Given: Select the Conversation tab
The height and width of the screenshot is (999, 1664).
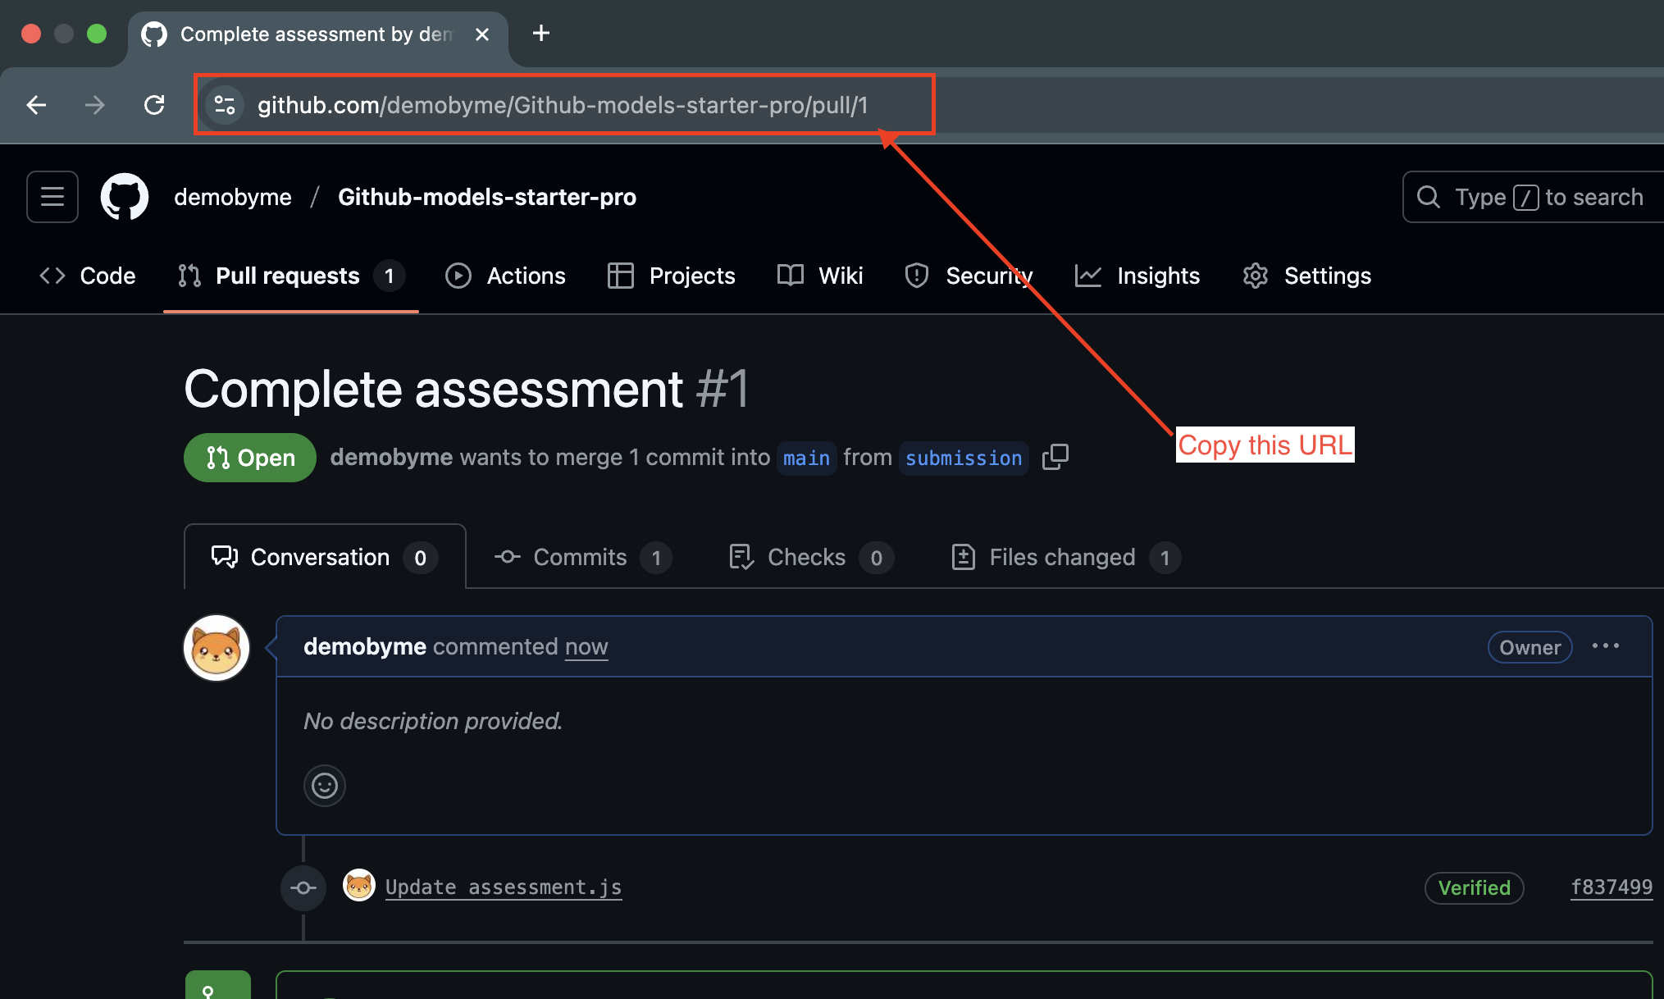Looking at the screenshot, I should point(325,557).
